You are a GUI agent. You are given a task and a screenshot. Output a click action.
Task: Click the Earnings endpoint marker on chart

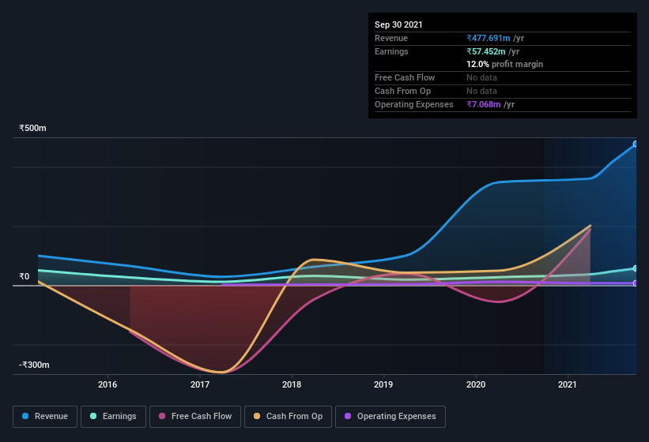(x=636, y=268)
